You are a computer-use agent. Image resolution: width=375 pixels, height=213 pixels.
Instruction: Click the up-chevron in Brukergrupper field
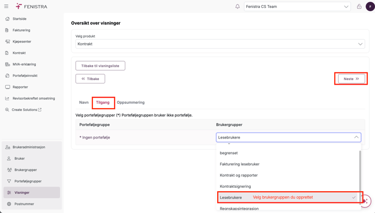click(x=356, y=137)
